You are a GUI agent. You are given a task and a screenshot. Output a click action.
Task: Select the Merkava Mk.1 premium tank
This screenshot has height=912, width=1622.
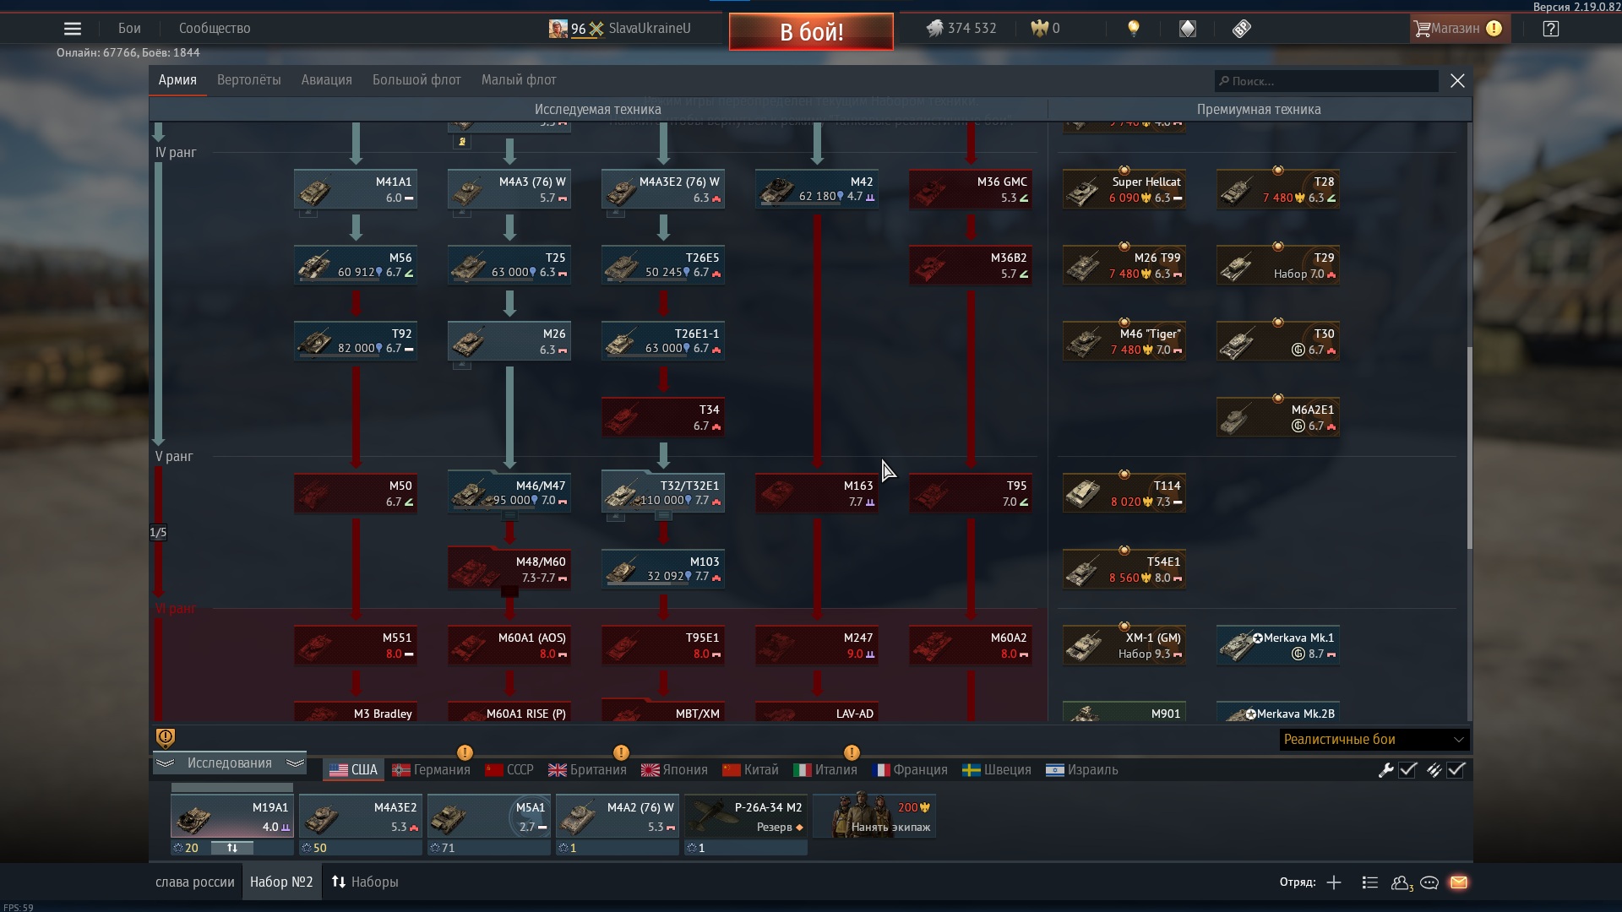pos(1278,645)
